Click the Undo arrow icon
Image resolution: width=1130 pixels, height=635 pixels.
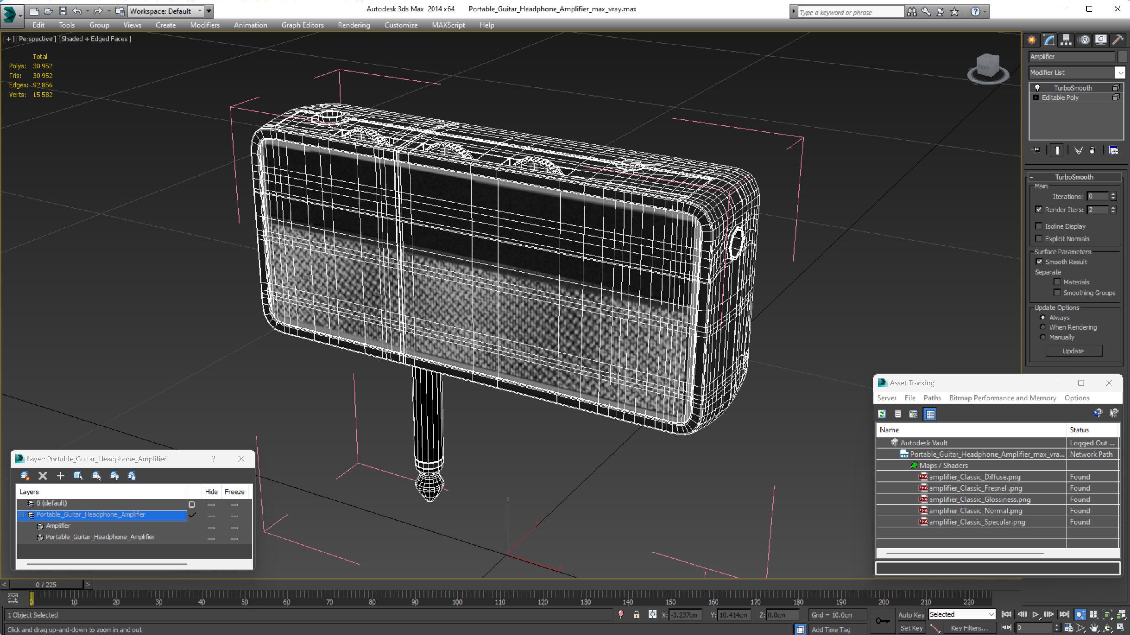click(x=77, y=11)
